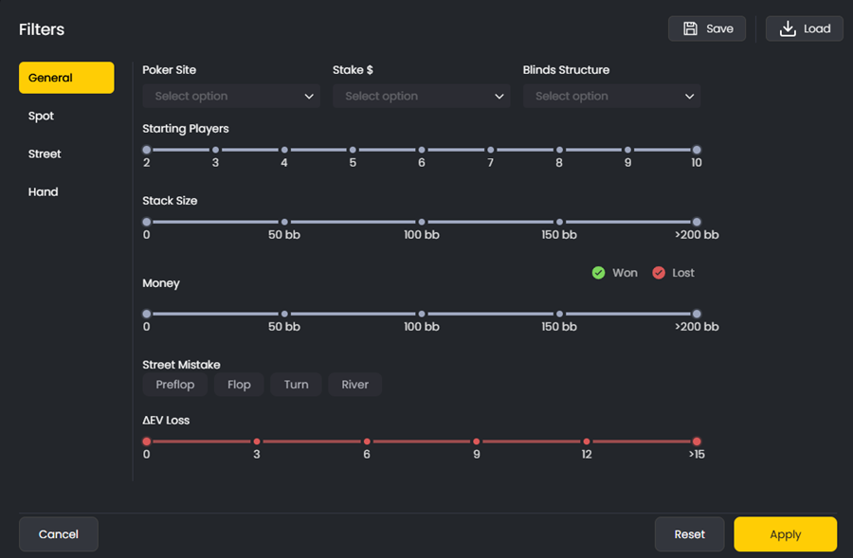The width and height of the screenshot is (853, 558).
Task: Enable the Preflop street mistake filter
Action: [174, 385]
